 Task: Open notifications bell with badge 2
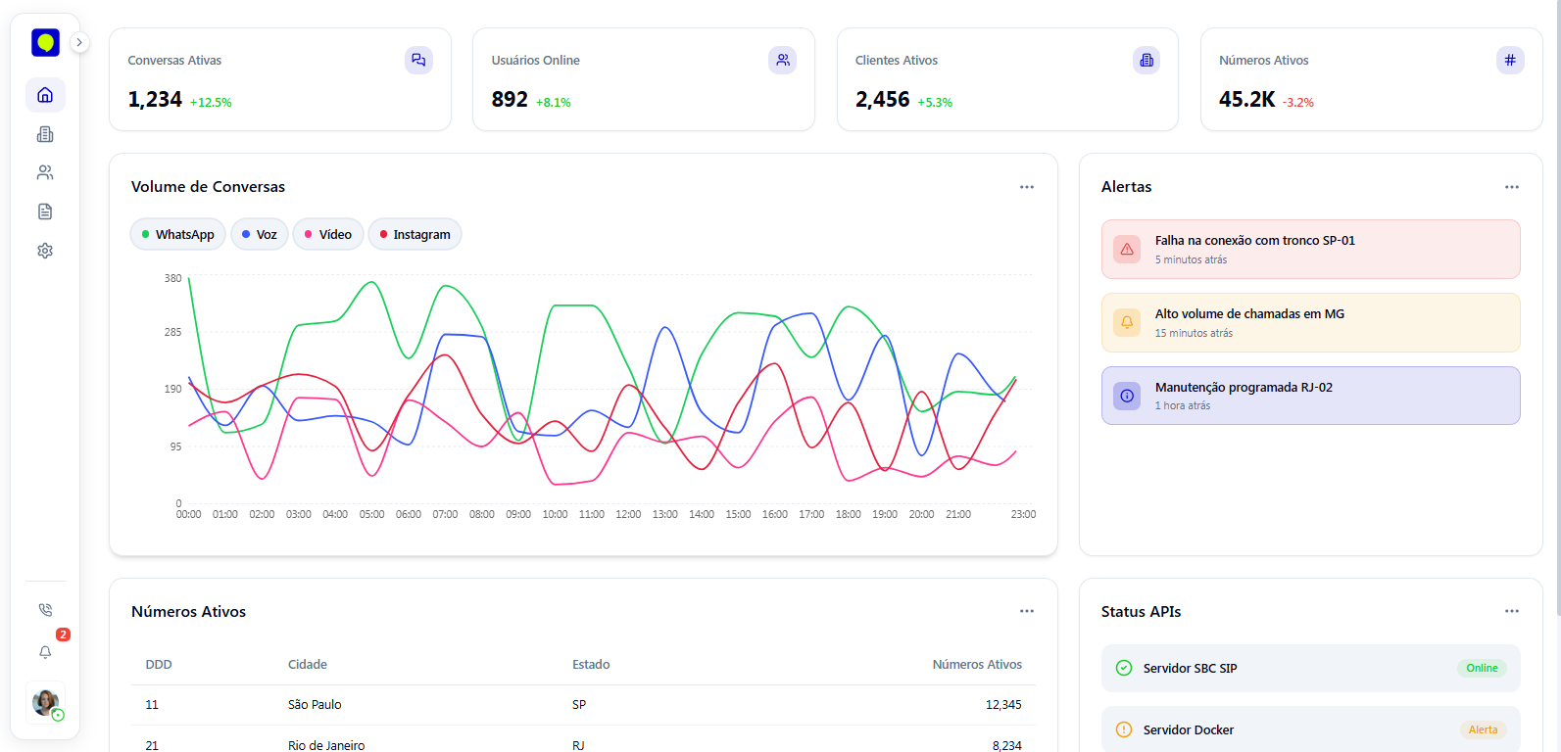pos(45,652)
